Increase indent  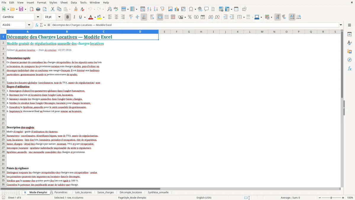pyautogui.click(x=225, y=17)
